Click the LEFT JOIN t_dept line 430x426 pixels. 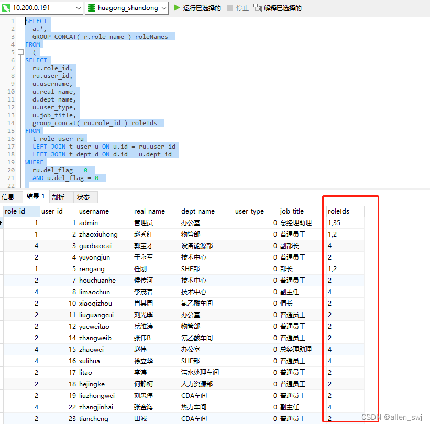(102, 154)
